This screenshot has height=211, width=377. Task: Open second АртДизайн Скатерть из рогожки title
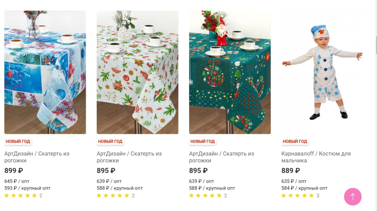tap(129, 157)
